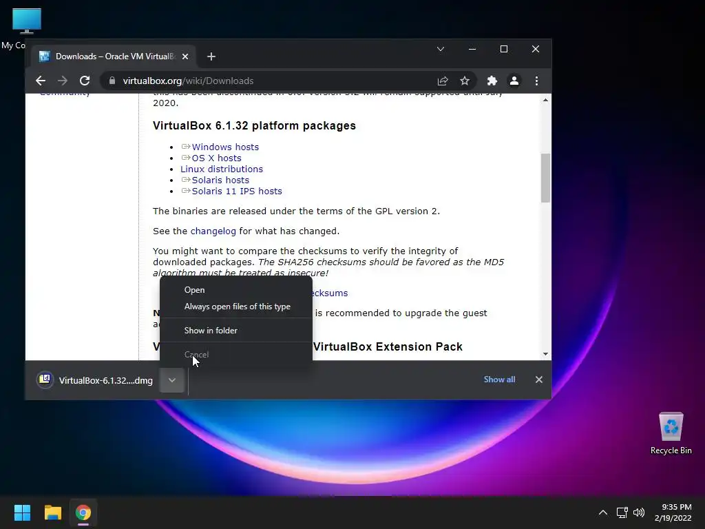Screen dimensions: 705x529
Task: Minimize the Chrome window
Action: [472, 49]
